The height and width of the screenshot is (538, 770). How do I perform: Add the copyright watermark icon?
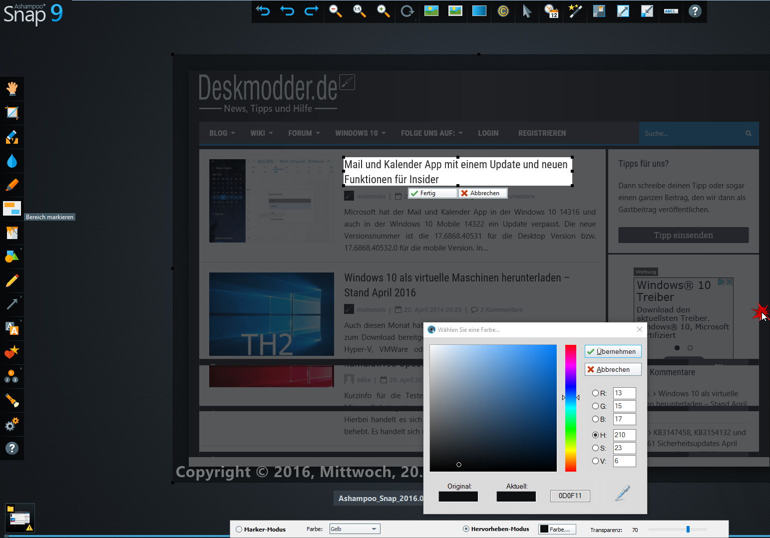pyautogui.click(x=503, y=11)
